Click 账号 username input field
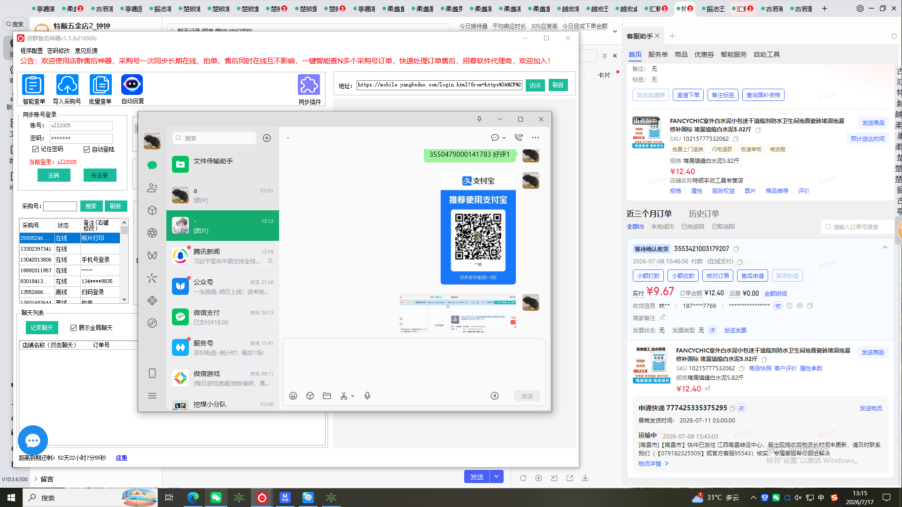902x507 pixels. (81, 125)
